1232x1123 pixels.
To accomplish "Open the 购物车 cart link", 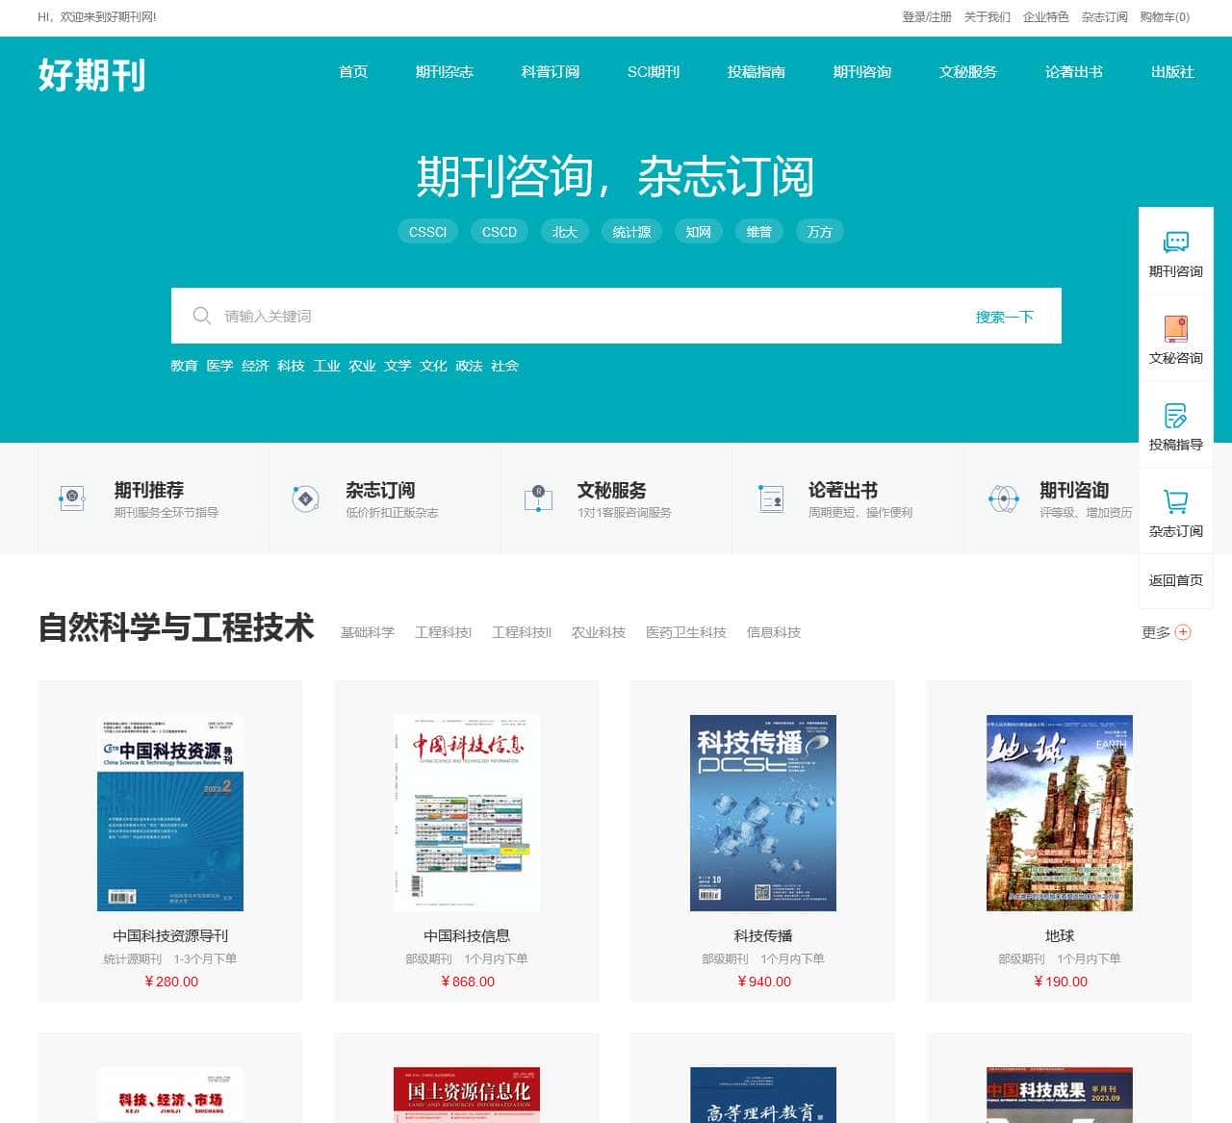I will (x=1165, y=16).
